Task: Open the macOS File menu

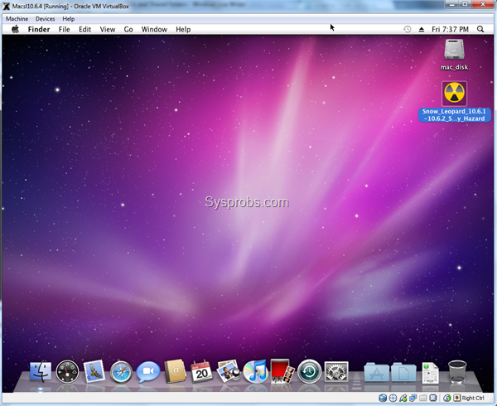Action: [x=64, y=30]
